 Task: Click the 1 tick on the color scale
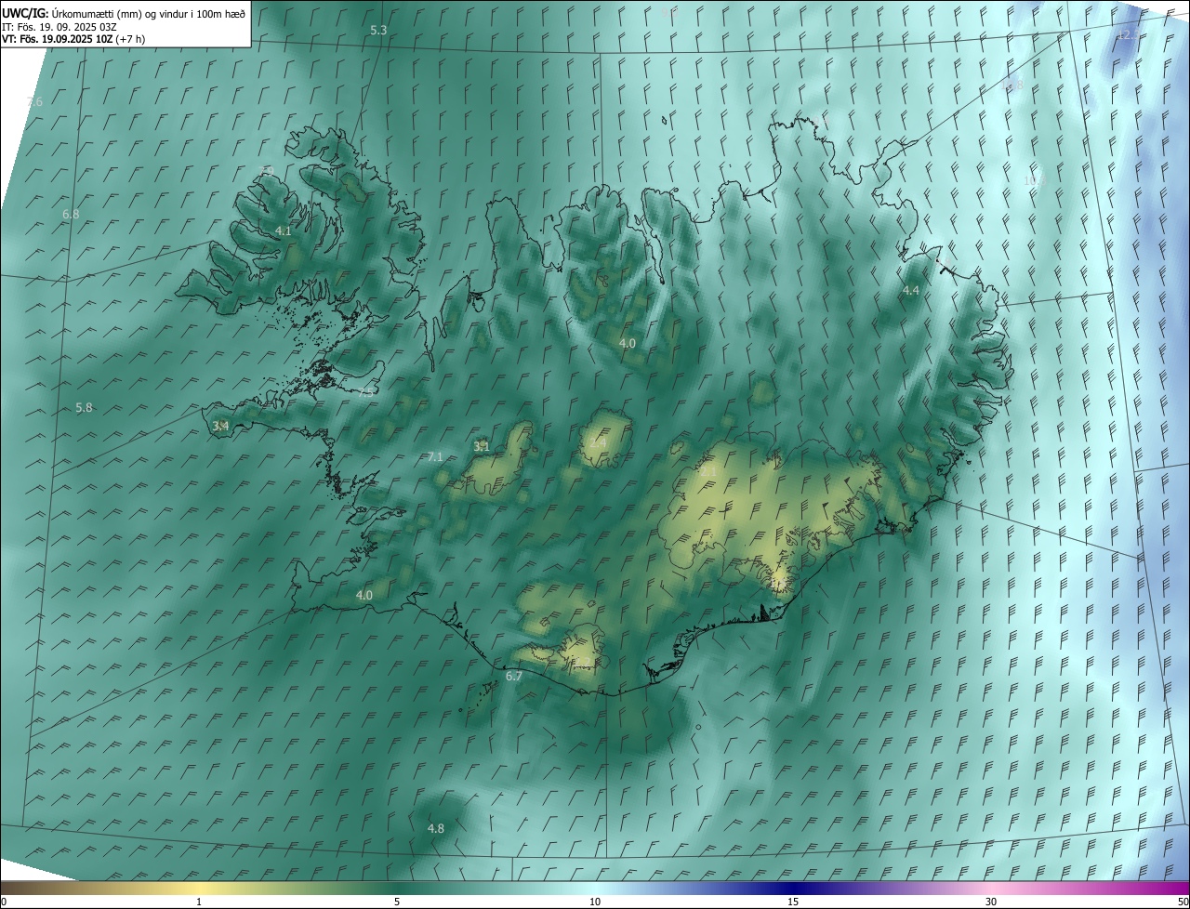pos(199,902)
